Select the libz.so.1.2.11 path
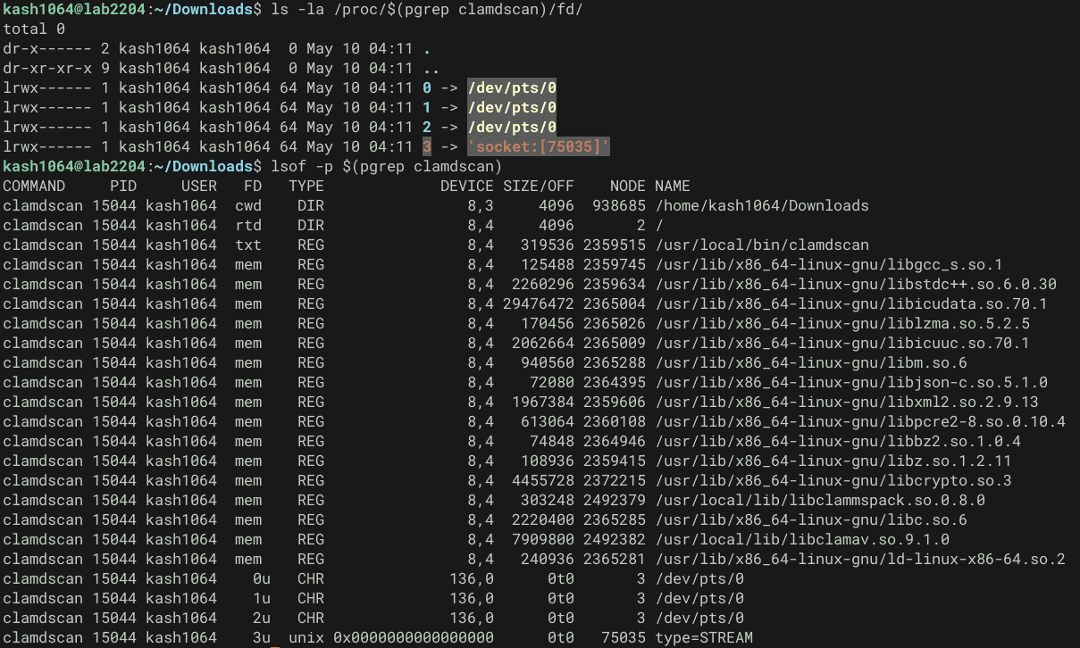Viewport: 1080px width, 648px height. pos(833,461)
